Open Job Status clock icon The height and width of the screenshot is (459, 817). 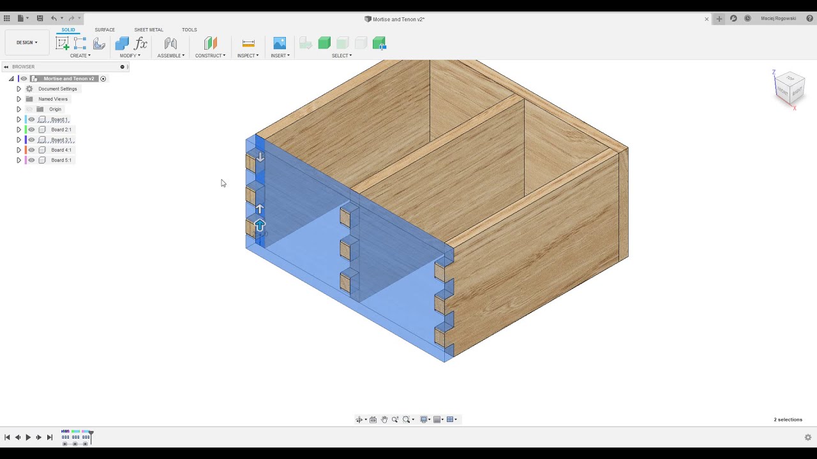point(747,18)
